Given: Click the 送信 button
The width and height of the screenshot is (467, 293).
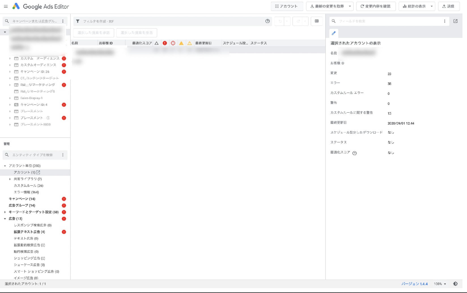Looking at the screenshot, I should tap(449, 6).
